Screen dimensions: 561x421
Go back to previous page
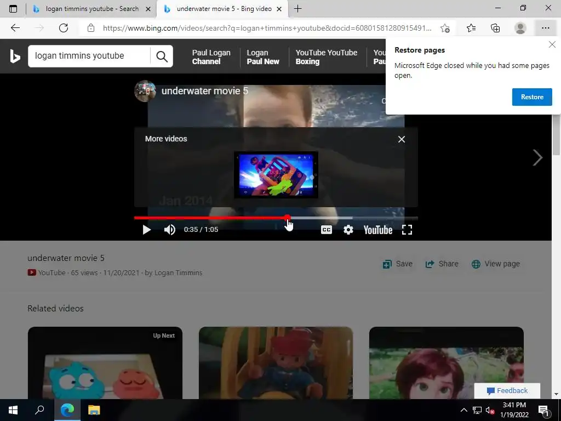15,28
